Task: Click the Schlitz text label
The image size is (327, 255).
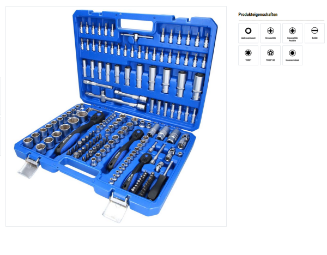Action: pos(314,38)
